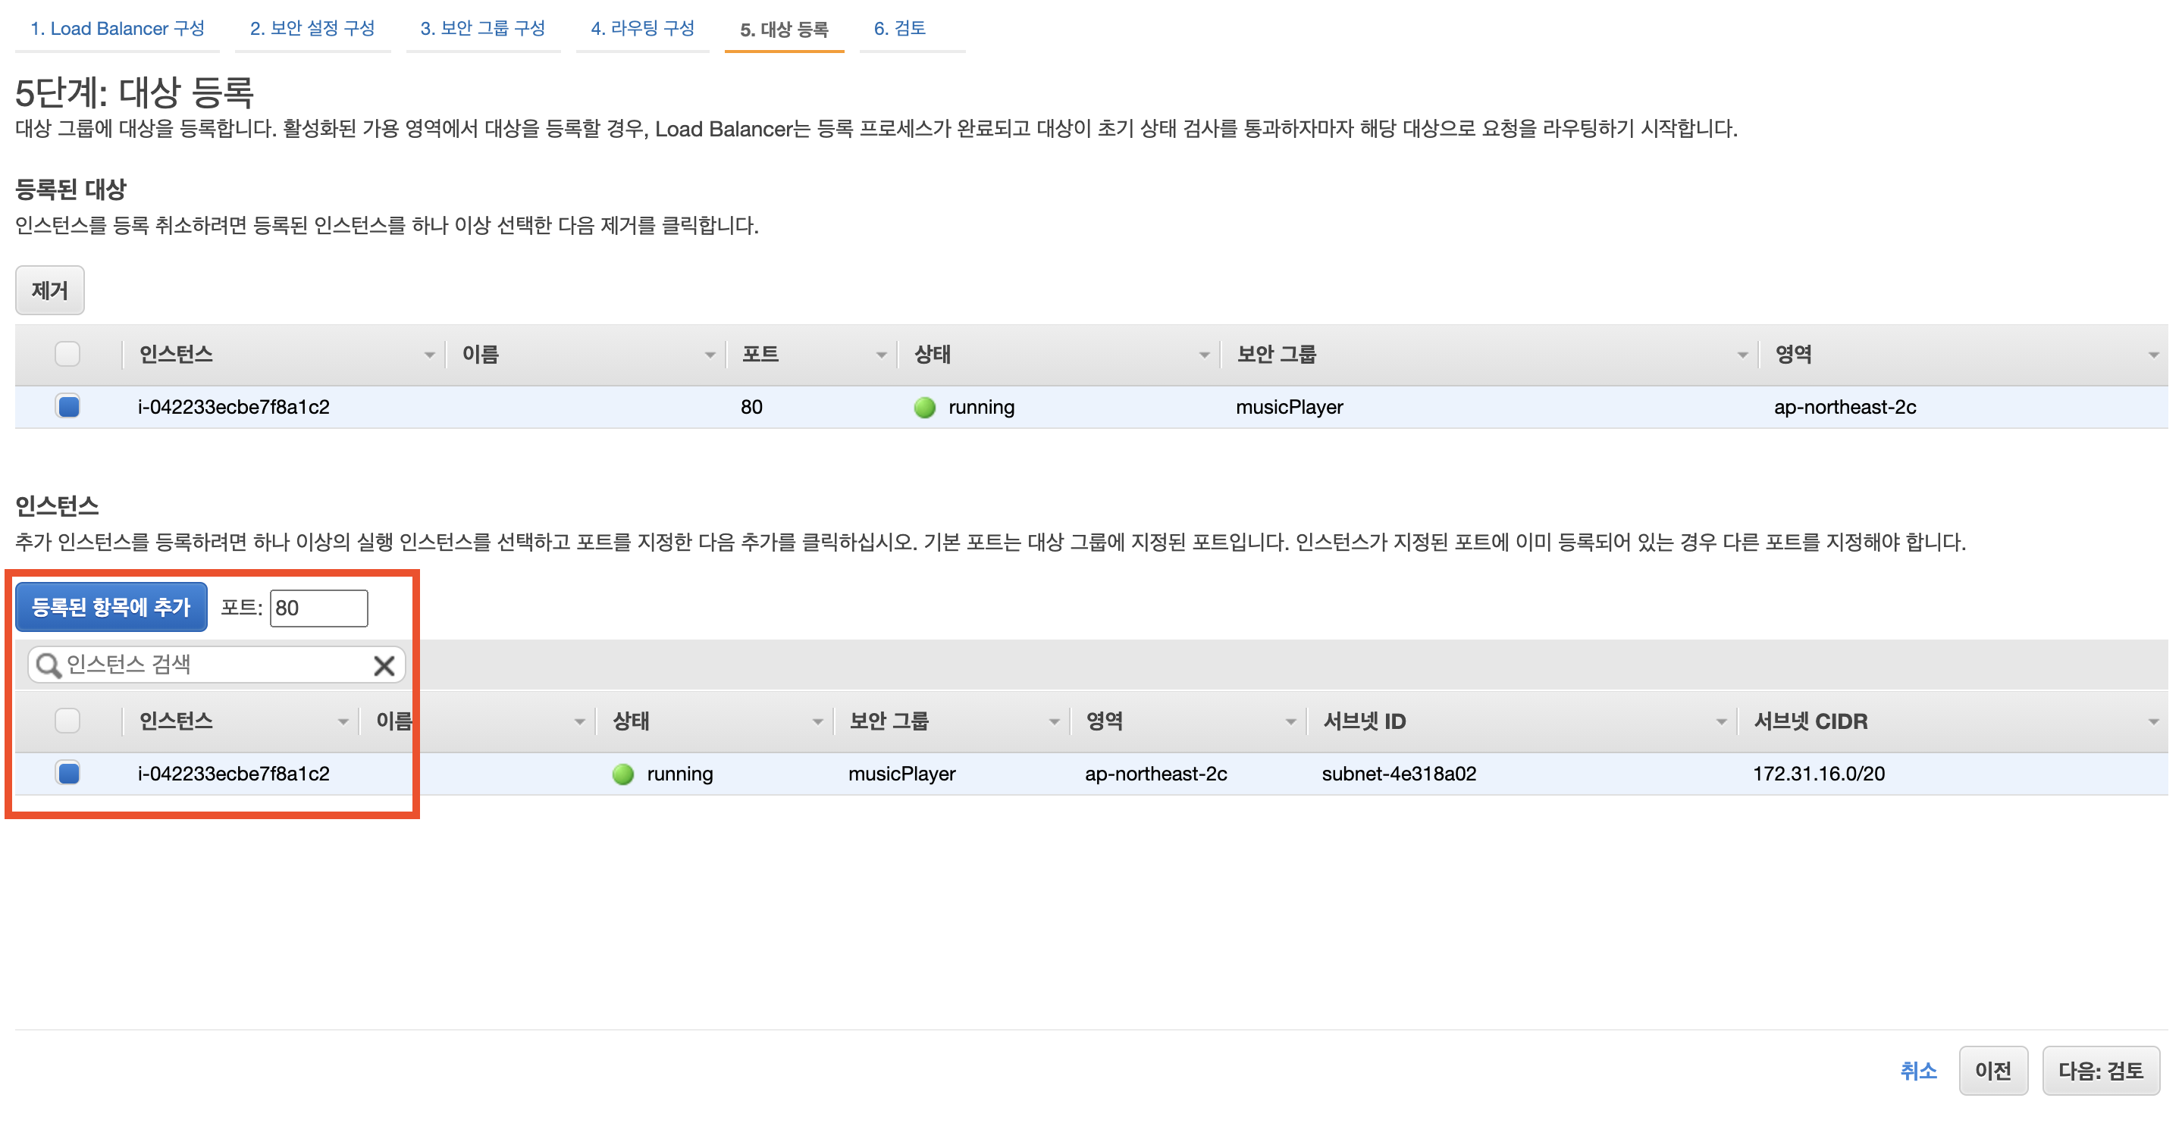2182x1123 pixels.
Task: Open 서브넷 CIDR column dropdown arrow
Action: click(x=2152, y=721)
